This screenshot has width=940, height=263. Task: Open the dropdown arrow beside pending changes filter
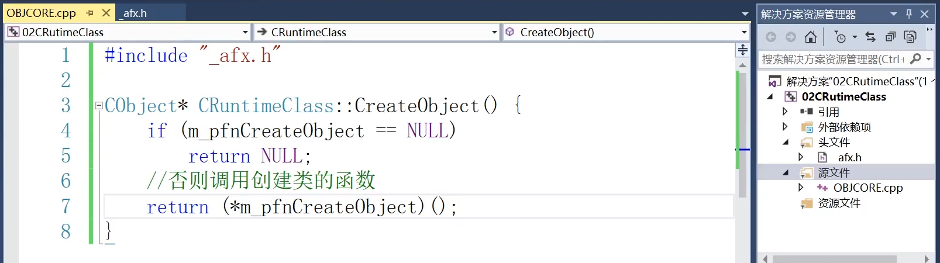click(x=855, y=37)
